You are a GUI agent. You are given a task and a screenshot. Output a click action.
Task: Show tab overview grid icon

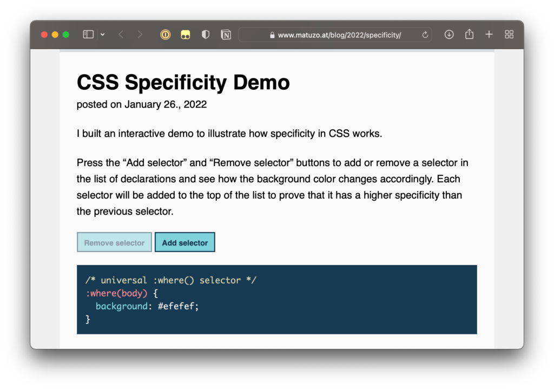click(509, 35)
